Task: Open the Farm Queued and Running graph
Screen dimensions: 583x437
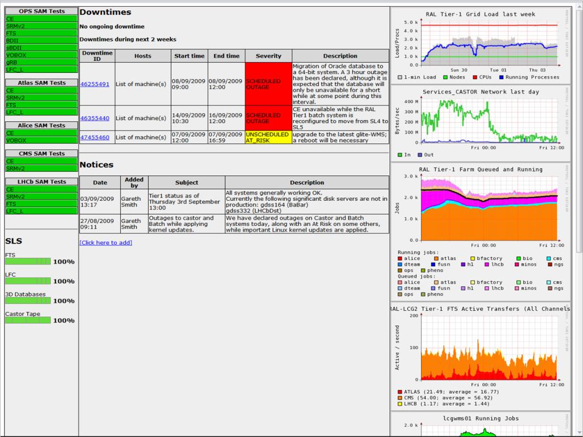Action: point(481,232)
